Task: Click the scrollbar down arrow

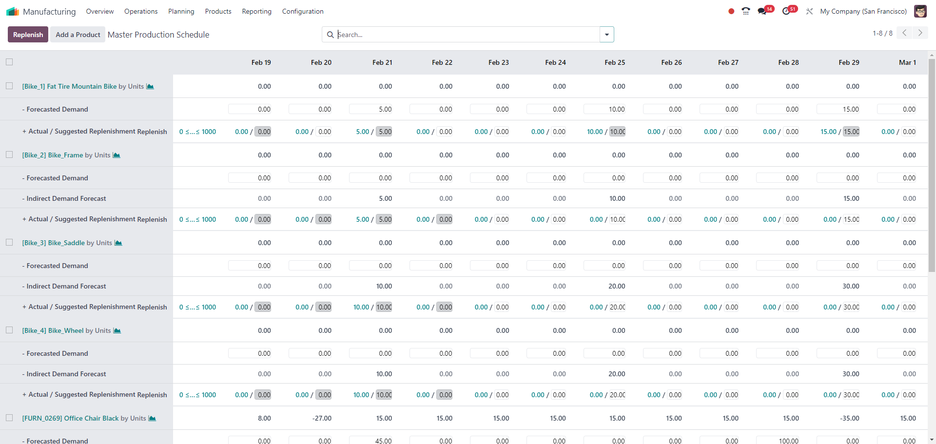Action: click(x=932, y=440)
